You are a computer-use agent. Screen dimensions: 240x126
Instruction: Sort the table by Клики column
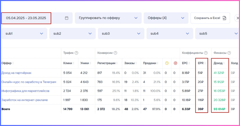(69, 63)
